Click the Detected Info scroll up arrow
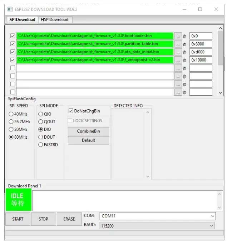This screenshot has height=244, width=227. pos(148,112)
